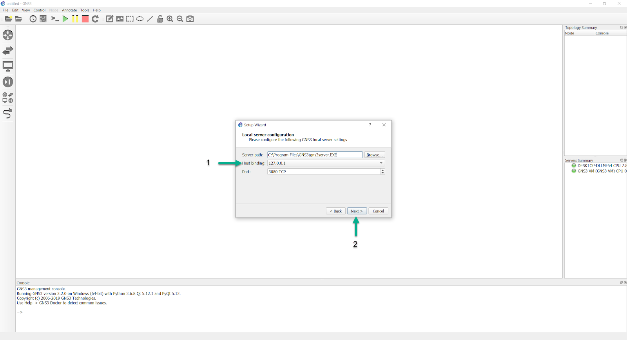The image size is (627, 340).
Task: Click Cancel in Setup Wizard
Action: click(x=378, y=211)
